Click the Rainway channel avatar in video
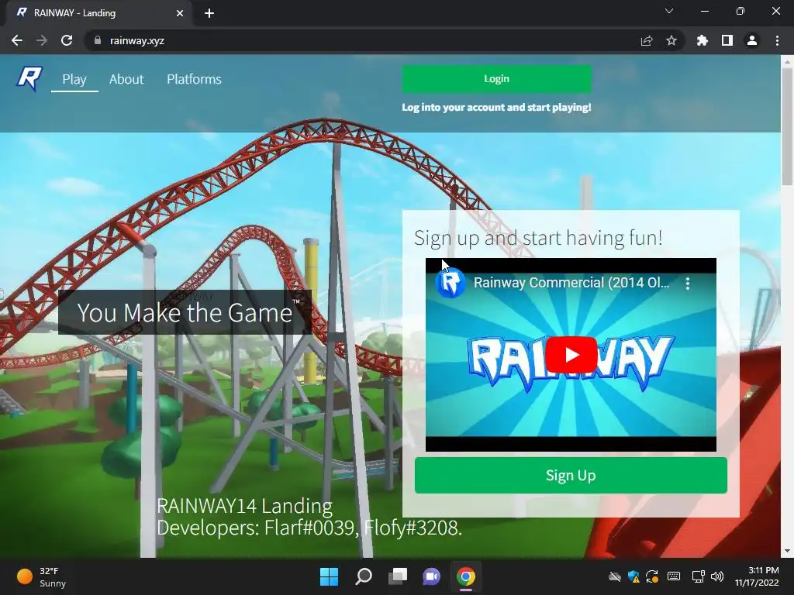The width and height of the screenshot is (794, 595). tap(450, 283)
